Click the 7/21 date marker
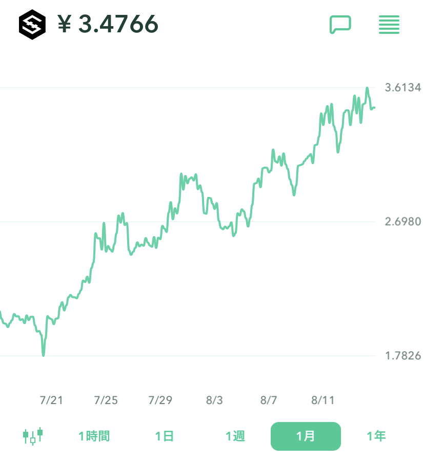Viewport: 424px width, 461px height. [51, 400]
